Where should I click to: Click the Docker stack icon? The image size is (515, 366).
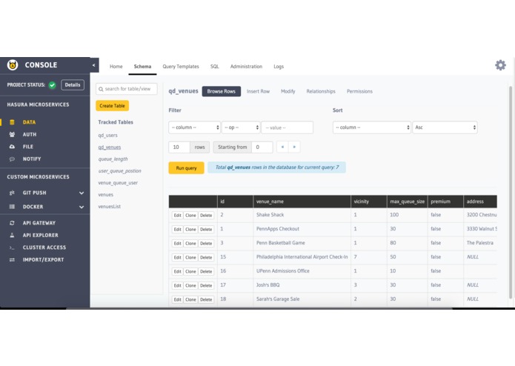[x=12, y=207]
